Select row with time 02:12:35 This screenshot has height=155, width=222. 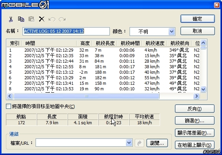pyautogui.click(x=103, y=56)
